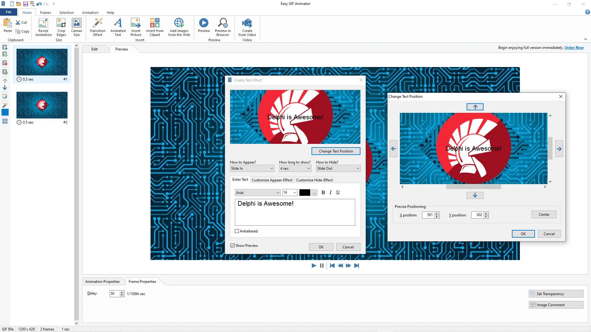Image resolution: width=591 pixels, height=332 pixels.
Task: Toggle underline text formatting
Action: (x=338, y=192)
